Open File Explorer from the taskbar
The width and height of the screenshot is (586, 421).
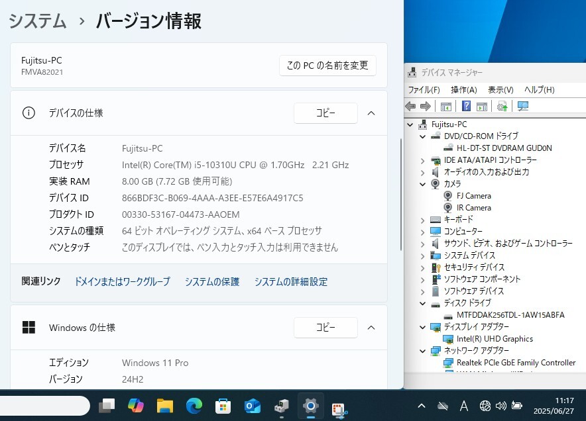[164, 405]
